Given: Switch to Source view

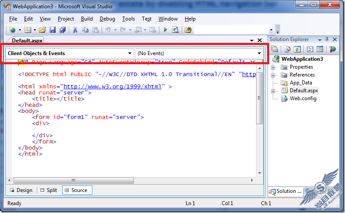Looking at the screenshot, I should tap(77, 190).
